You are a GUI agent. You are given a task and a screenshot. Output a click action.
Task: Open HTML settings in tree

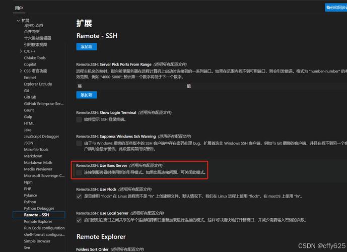29,123
